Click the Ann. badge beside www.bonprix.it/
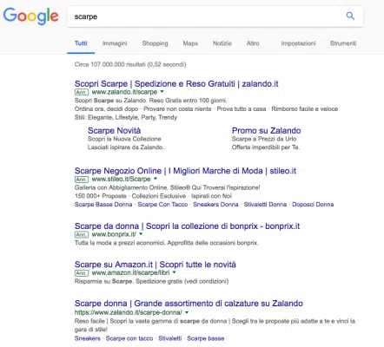384x347 pixels. click(x=82, y=234)
